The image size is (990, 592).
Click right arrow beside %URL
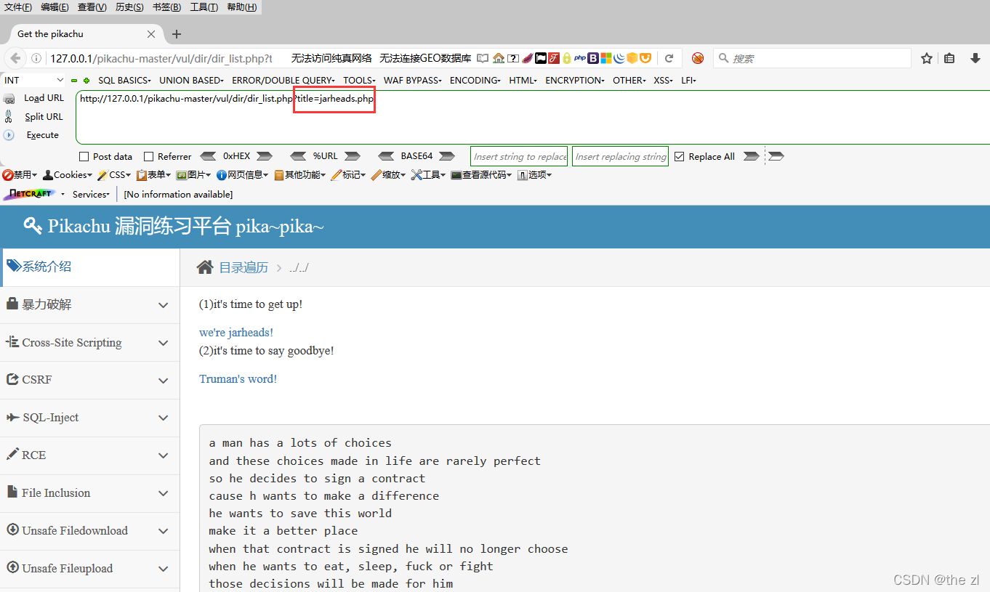tap(353, 156)
